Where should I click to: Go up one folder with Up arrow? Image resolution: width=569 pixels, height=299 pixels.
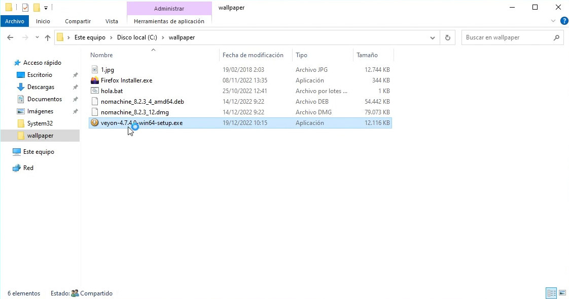[x=48, y=37]
